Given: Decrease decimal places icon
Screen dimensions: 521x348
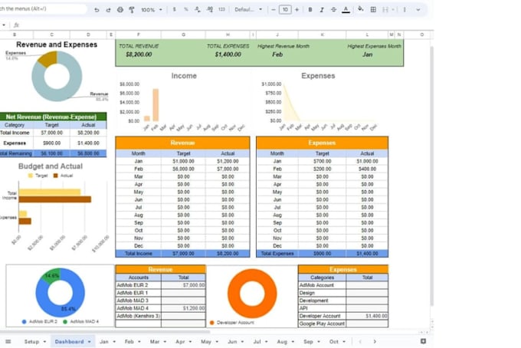Looking at the screenshot, I should [198, 10].
